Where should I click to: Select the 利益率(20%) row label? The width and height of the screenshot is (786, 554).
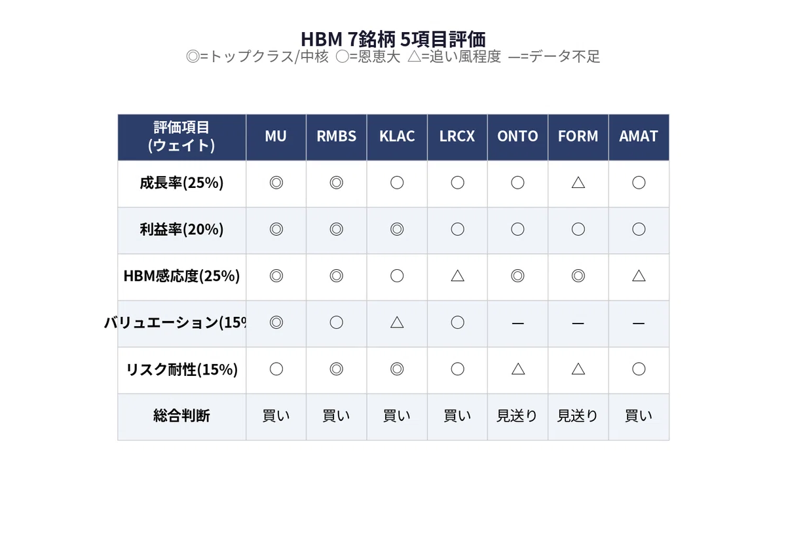click(181, 230)
